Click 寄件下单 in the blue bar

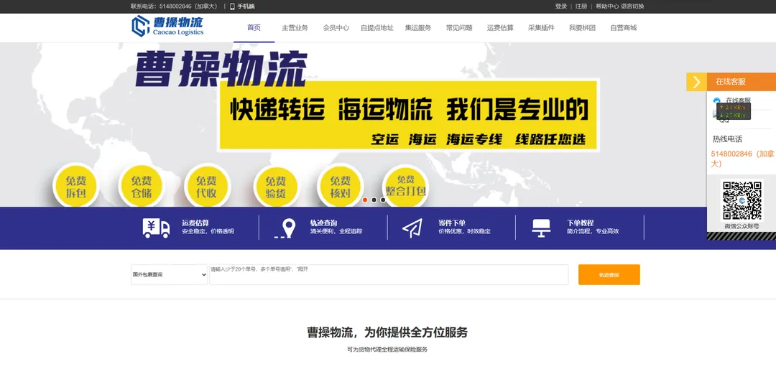coord(452,223)
